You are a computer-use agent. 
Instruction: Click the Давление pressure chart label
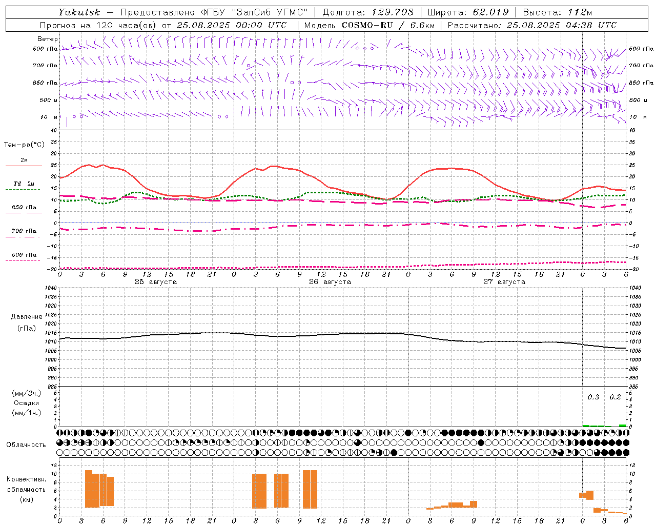[27, 317]
